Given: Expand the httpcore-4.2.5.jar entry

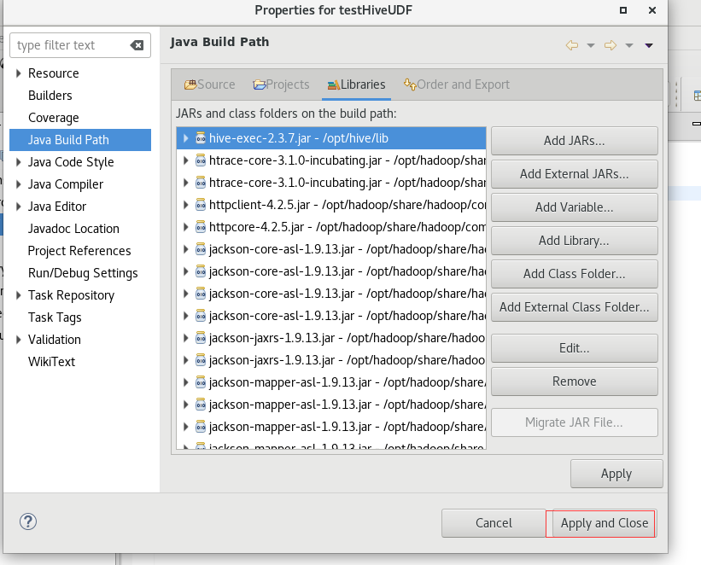Looking at the screenshot, I should click(x=185, y=227).
